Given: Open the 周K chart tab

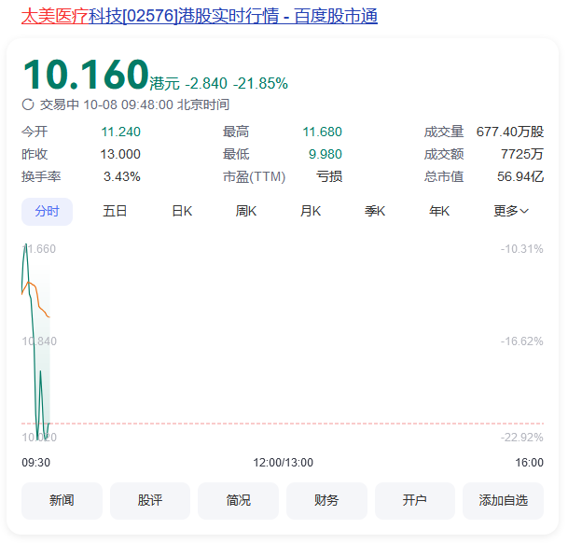Looking at the screenshot, I should [246, 211].
